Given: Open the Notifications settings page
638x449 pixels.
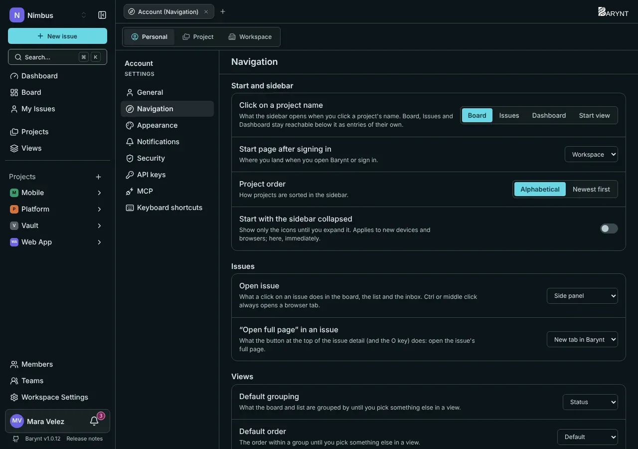Looking at the screenshot, I should [167, 142].
